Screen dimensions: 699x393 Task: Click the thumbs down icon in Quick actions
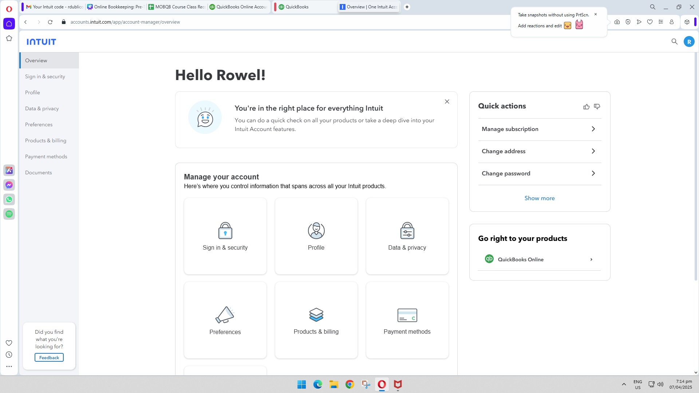tap(597, 107)
